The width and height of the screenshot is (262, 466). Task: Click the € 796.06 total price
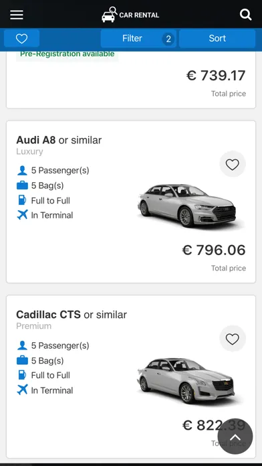click(x=214, y=250)
